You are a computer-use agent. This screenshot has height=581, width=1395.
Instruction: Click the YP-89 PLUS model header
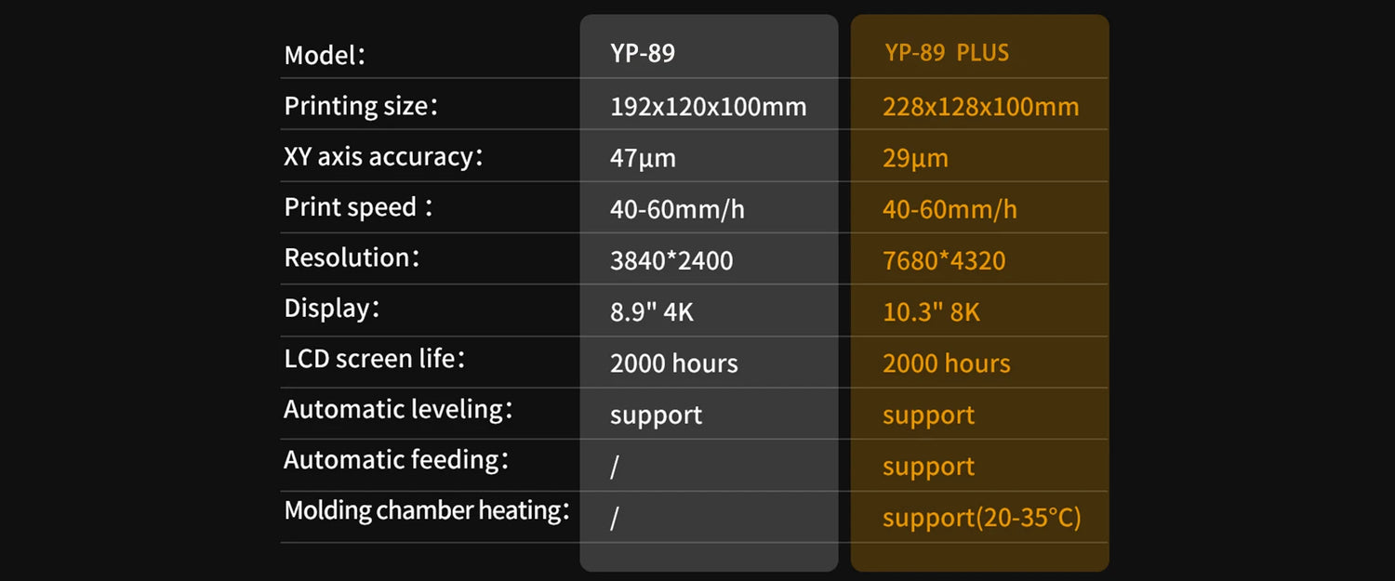click(x=947, y=53)
